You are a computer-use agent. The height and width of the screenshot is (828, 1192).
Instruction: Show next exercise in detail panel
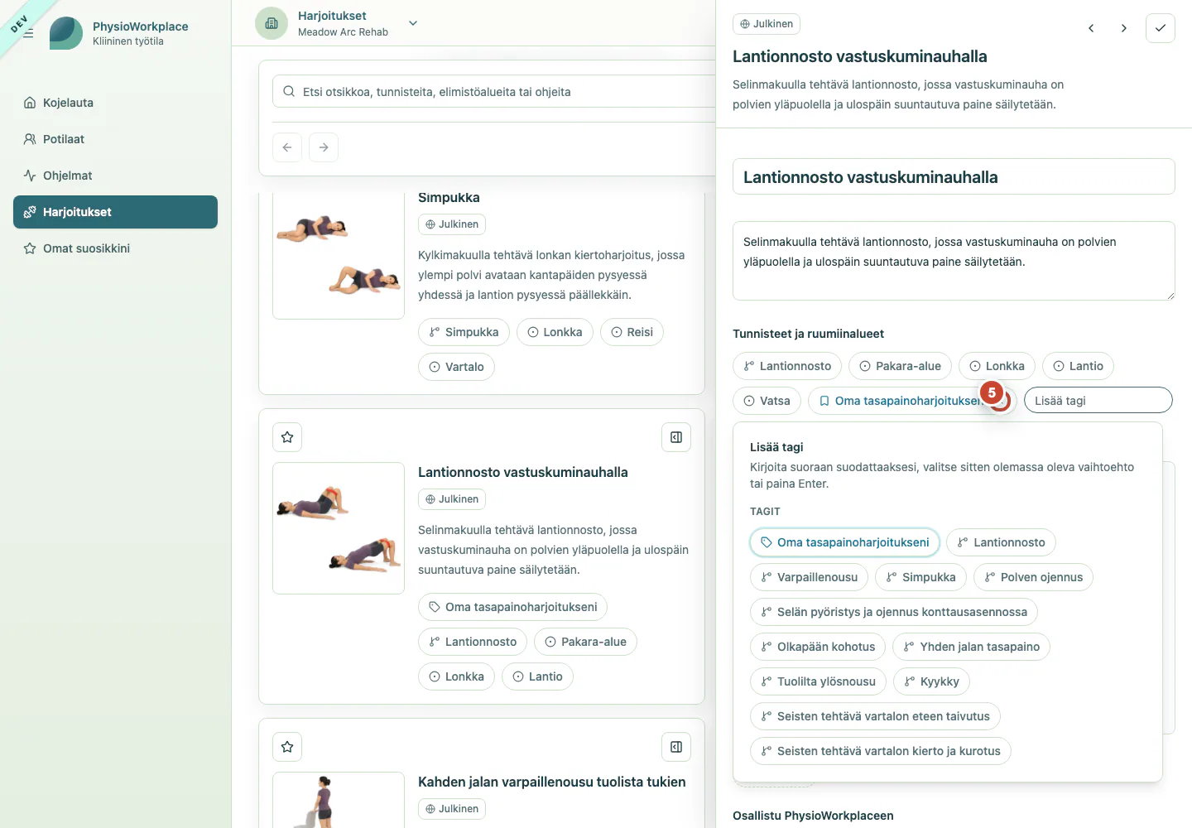coord(1123,28)
